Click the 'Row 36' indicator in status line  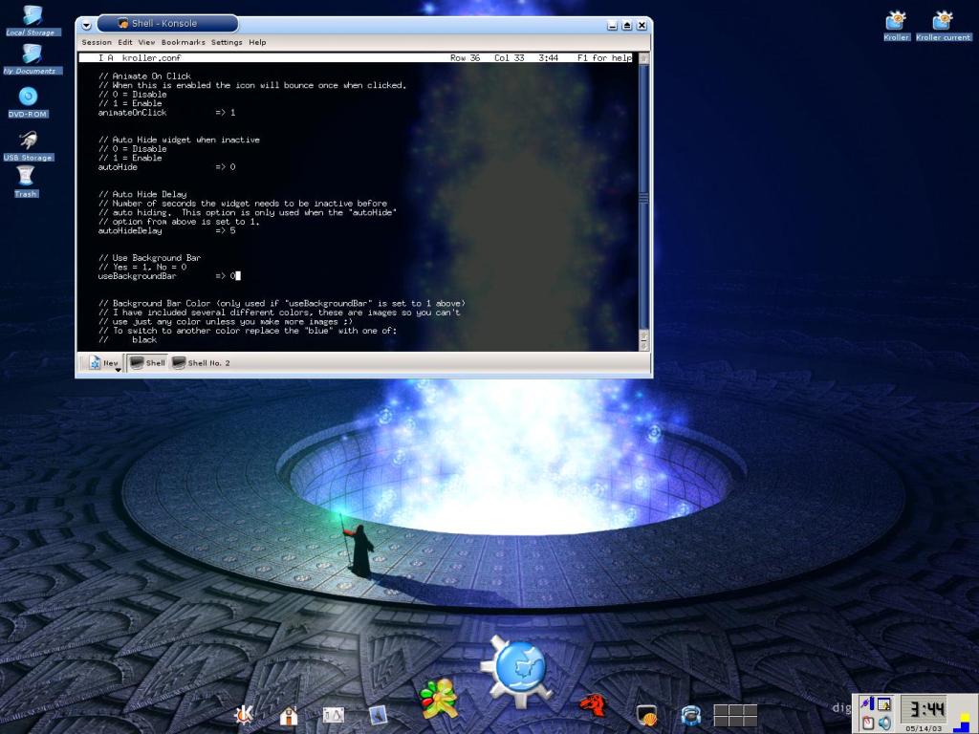[466, 57]
